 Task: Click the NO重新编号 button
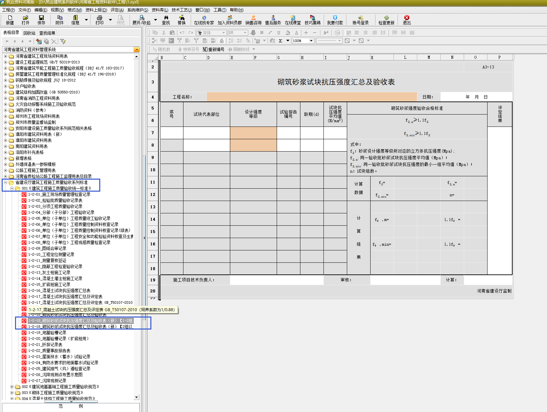click(x=213, y=49)
